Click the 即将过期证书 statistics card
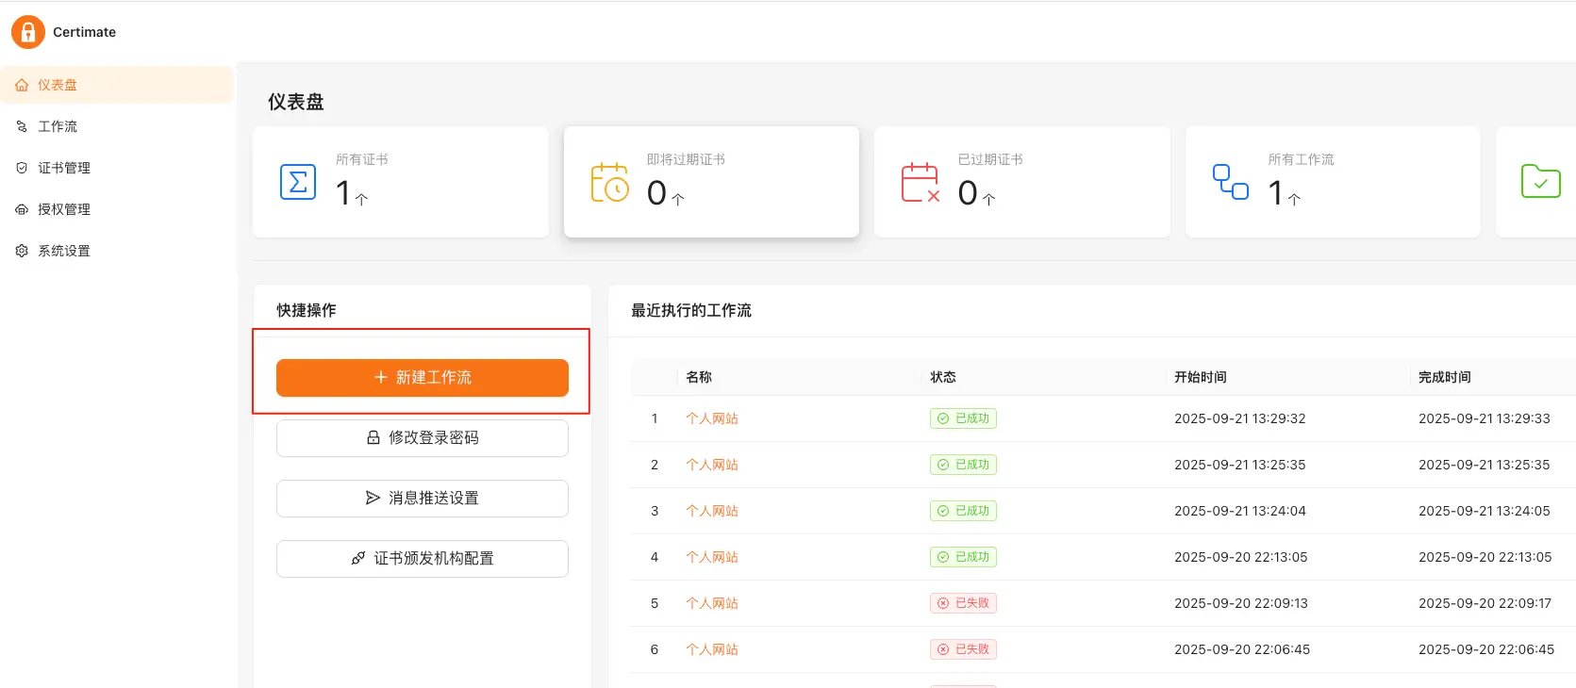Image resolution: width=1576 pixels, height=688 pixels. coord(711,182)
